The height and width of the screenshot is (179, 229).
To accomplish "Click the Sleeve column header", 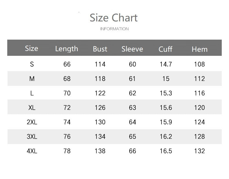I will [x=132, y=49].
